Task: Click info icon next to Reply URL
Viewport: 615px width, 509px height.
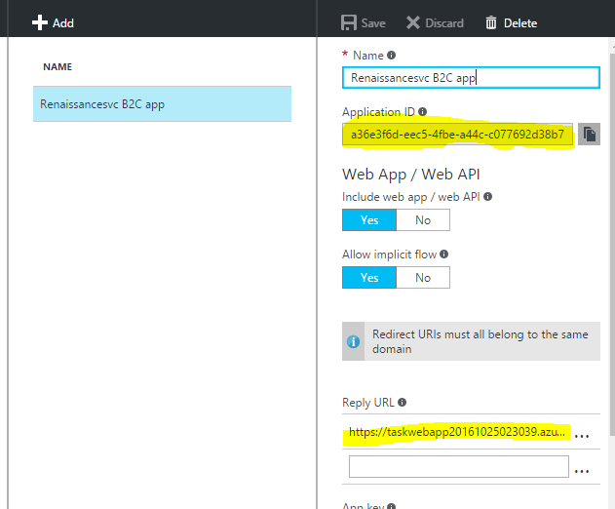Action: [x=402, y=402]
